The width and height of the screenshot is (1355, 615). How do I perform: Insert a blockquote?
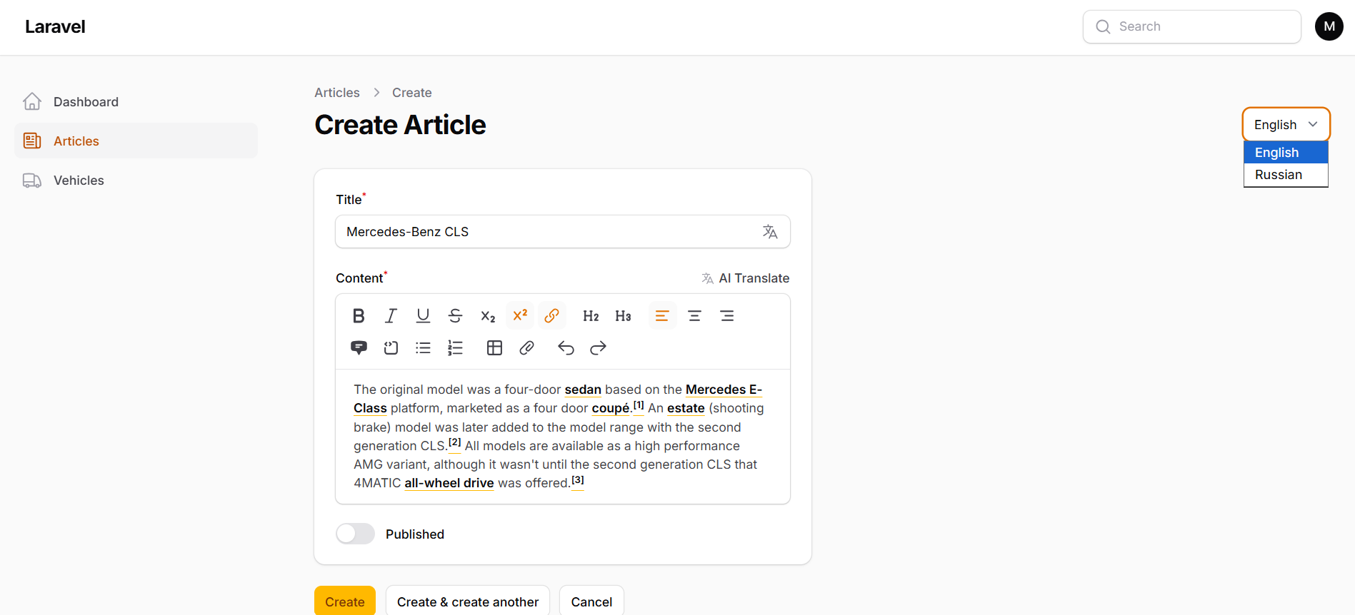tap(359, 348)
